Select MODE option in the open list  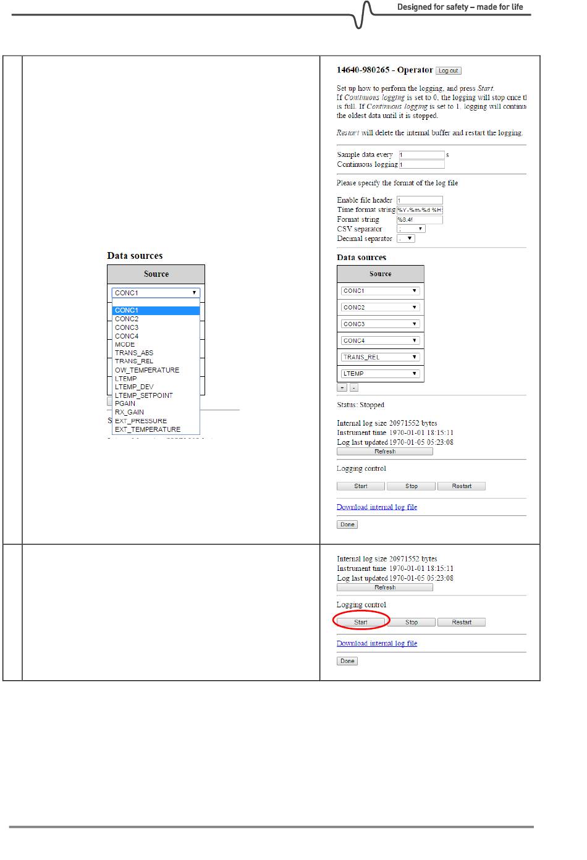[x=156, y=345]
